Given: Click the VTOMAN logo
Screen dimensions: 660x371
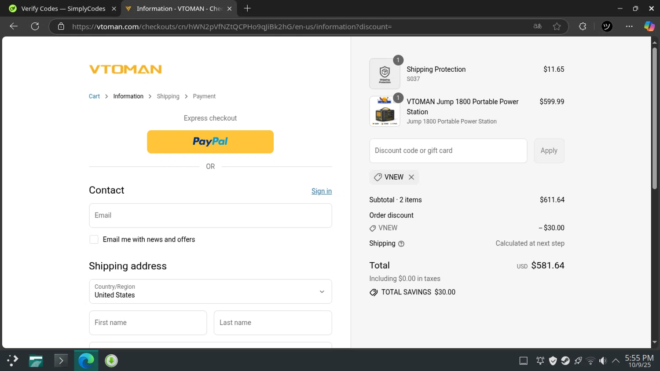Looking at the screenshot, I should click(125, 69).
